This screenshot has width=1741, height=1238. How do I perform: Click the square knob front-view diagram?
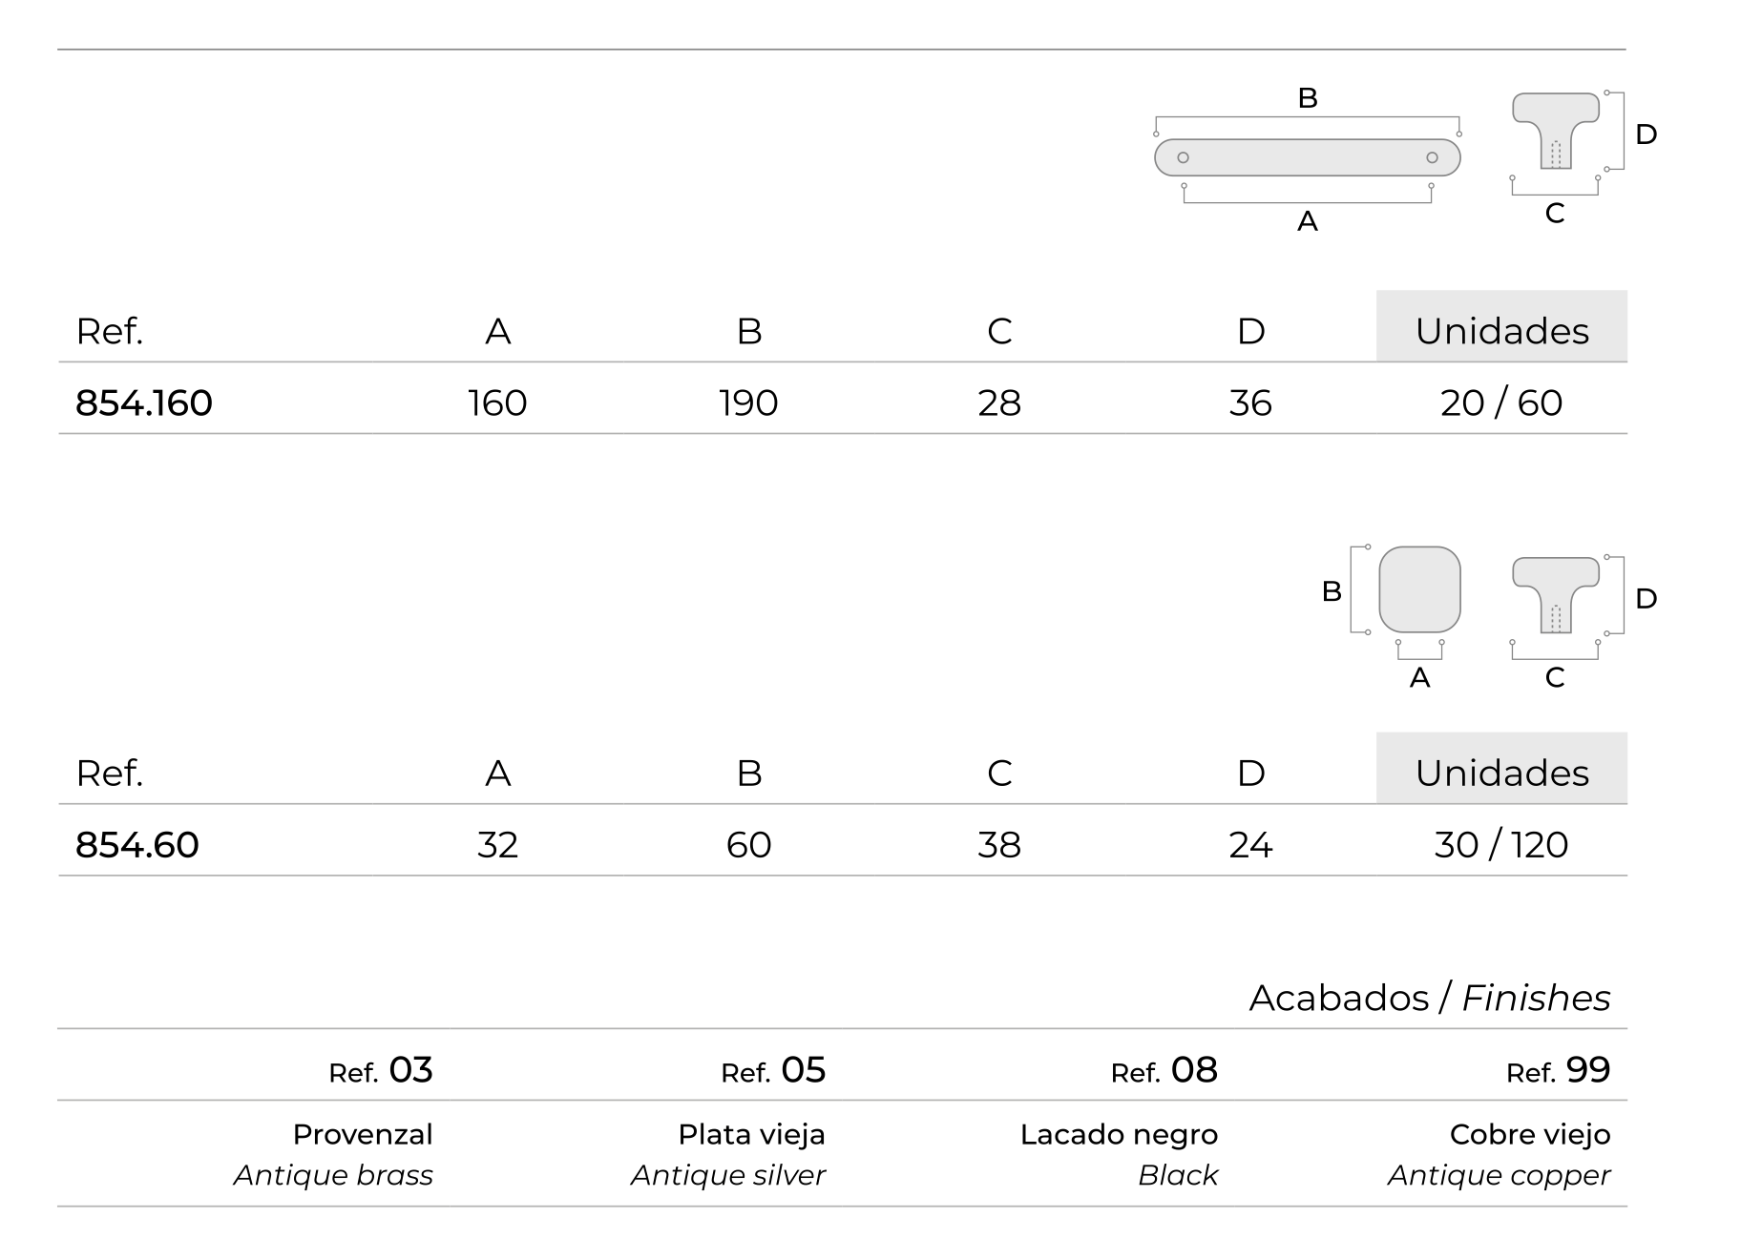pyautogui.click(x=1419, y=589)
